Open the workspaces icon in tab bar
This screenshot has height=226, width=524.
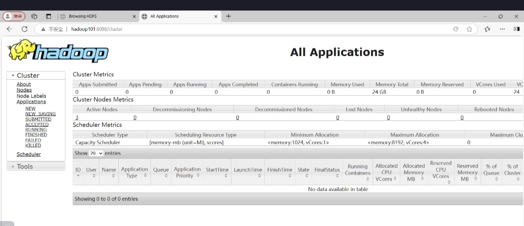pos(34,16)
